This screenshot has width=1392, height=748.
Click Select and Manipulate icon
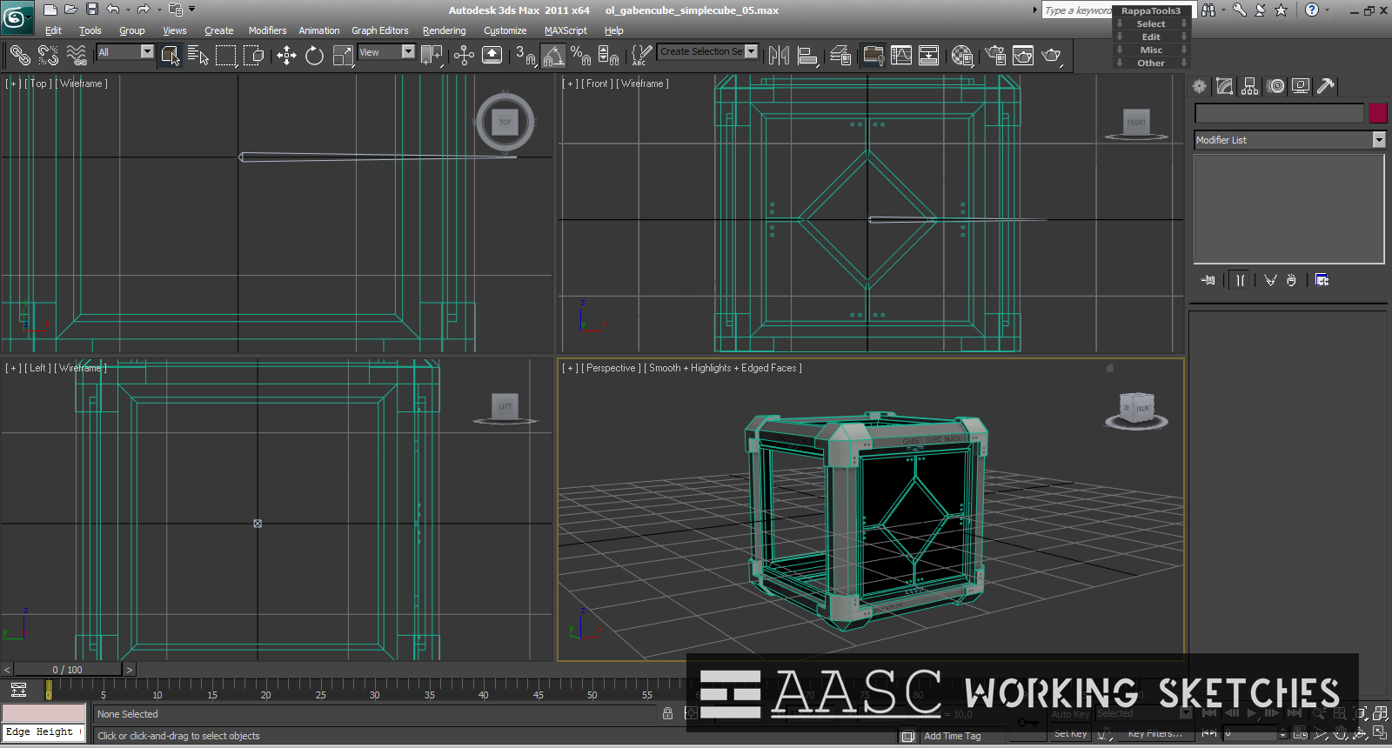(464, 56)
